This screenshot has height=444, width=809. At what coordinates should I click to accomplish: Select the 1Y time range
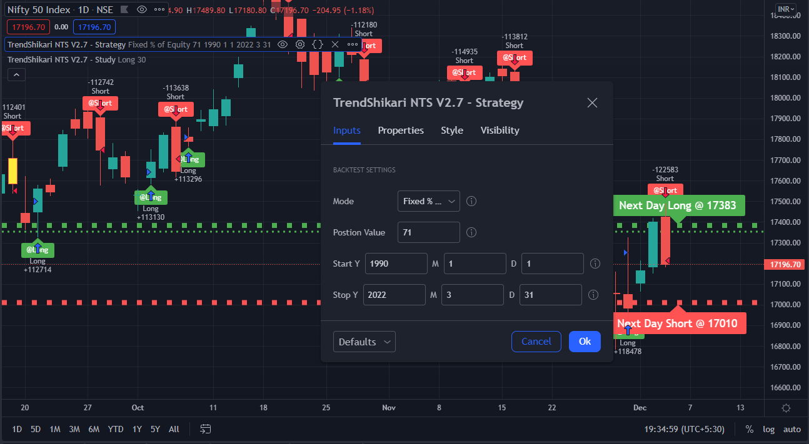coord(137,429)
